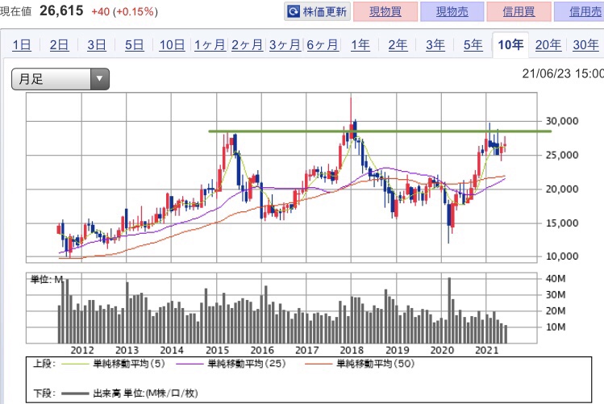Click the tallest 2020 volume bar
The width and height of the screenshot is (604, 404).
pyautogui.click(x=449, y=310)
